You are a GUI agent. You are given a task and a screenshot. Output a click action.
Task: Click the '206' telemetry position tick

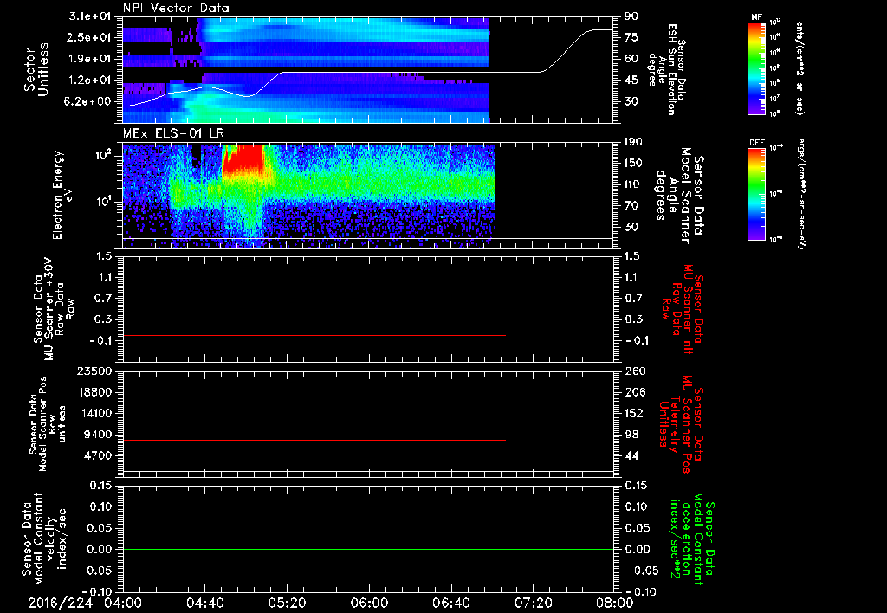635,392
